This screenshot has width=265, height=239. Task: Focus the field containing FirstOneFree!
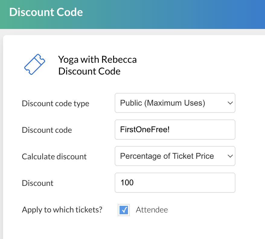tap(175, 130)
